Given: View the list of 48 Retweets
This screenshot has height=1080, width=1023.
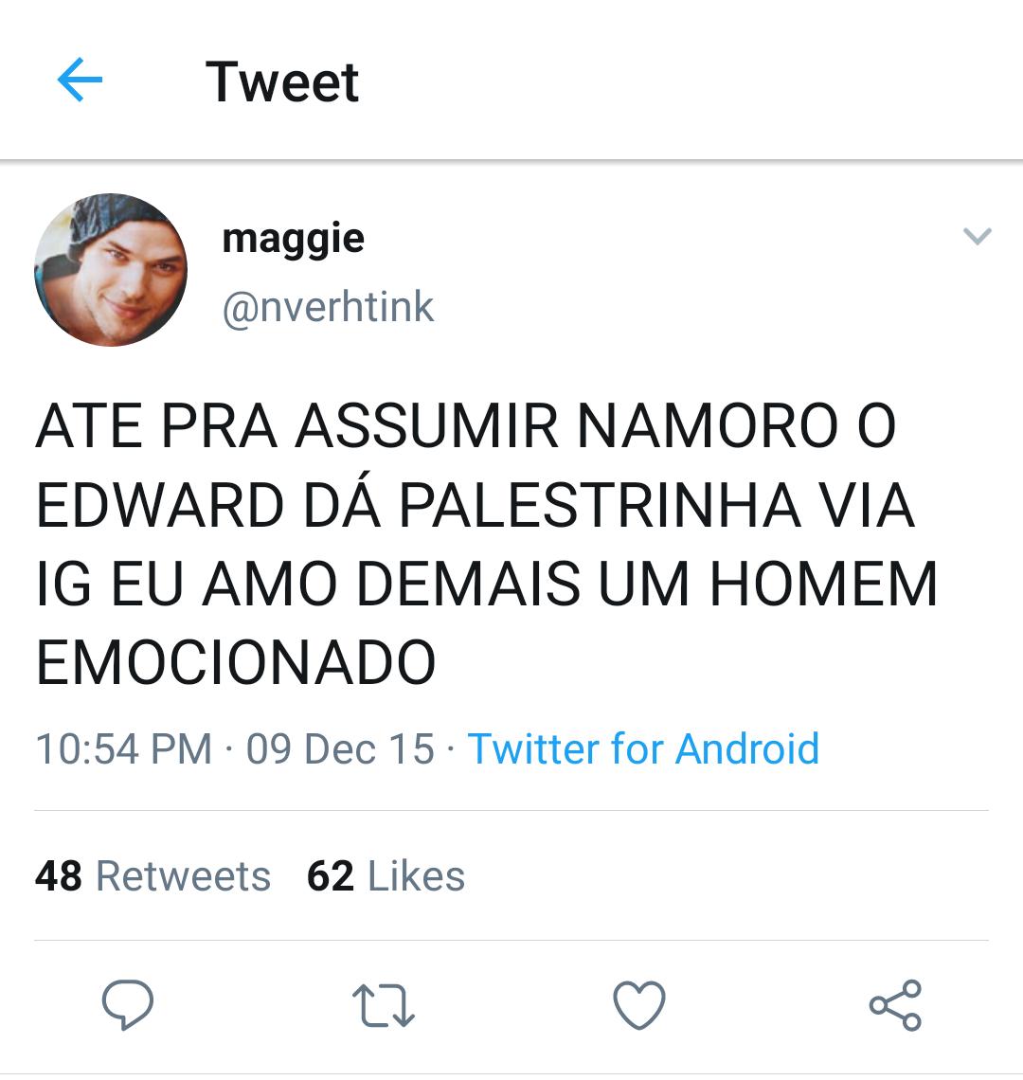Looking at the screenshot, I should click(x=153, y=876).
